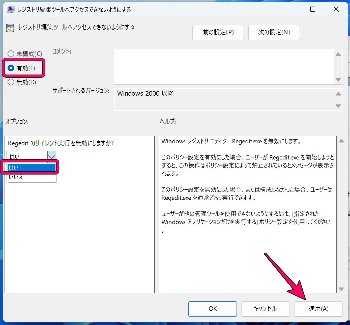Click the comment box scroll-up arrow
The width and height of the screenshot is (350, 325).
[338, 54]
